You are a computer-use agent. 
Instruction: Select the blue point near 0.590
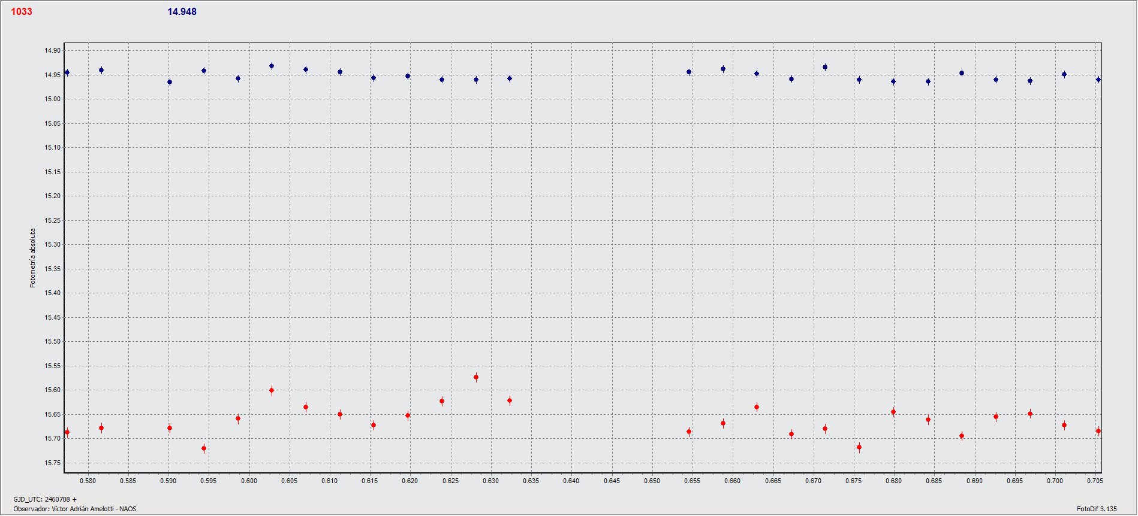(170, 82)
